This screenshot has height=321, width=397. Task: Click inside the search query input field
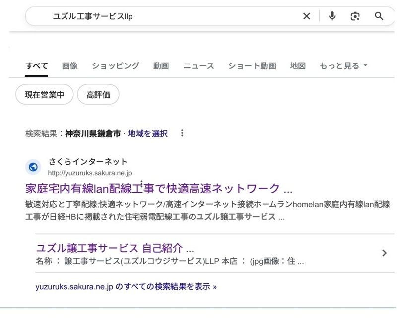tap(149, 16)
